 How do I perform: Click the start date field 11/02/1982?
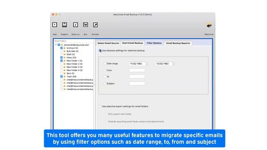137,64
